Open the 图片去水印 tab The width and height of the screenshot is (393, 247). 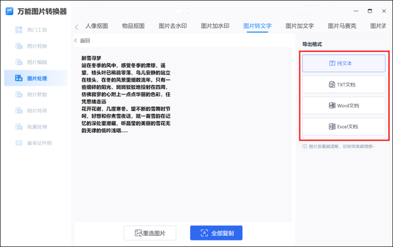(173, 26)
